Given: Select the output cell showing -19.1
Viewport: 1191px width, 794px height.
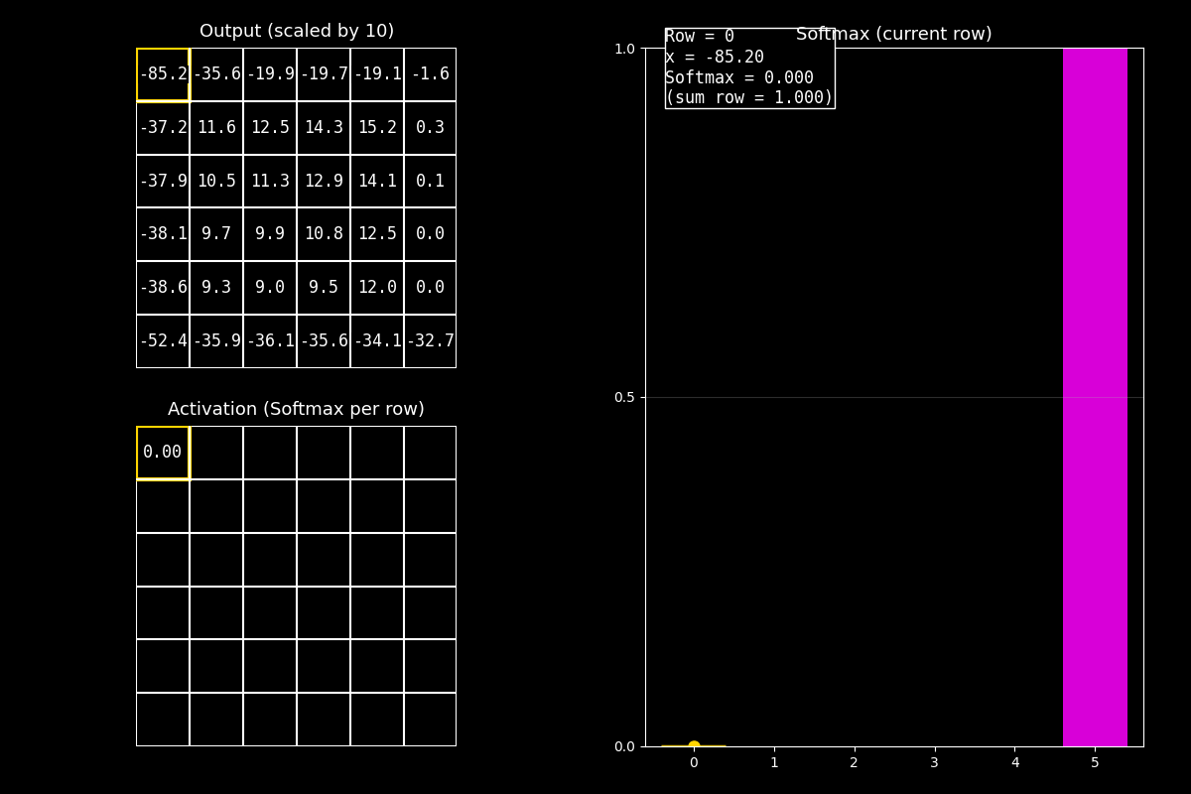Looking at the screenshot, I should 377,74.
